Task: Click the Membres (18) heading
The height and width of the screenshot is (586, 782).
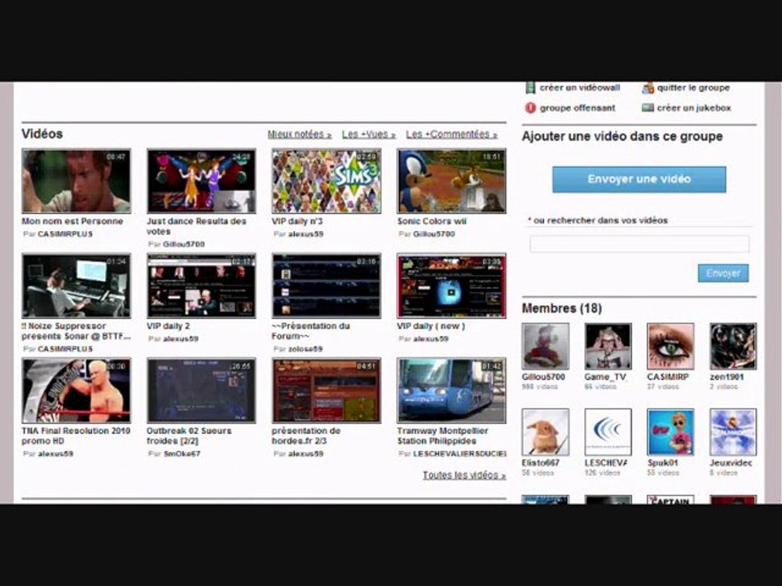Action: click(x=561, y=308)
